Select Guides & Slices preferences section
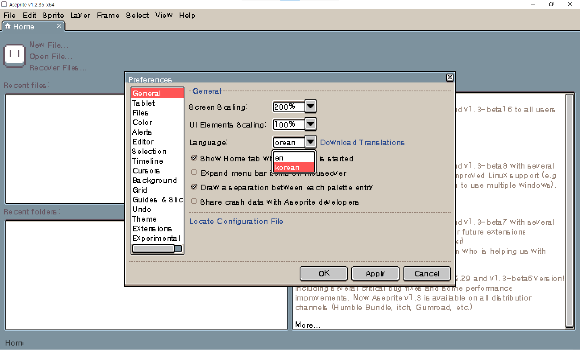The image size is (580, 350). (157, 200)
